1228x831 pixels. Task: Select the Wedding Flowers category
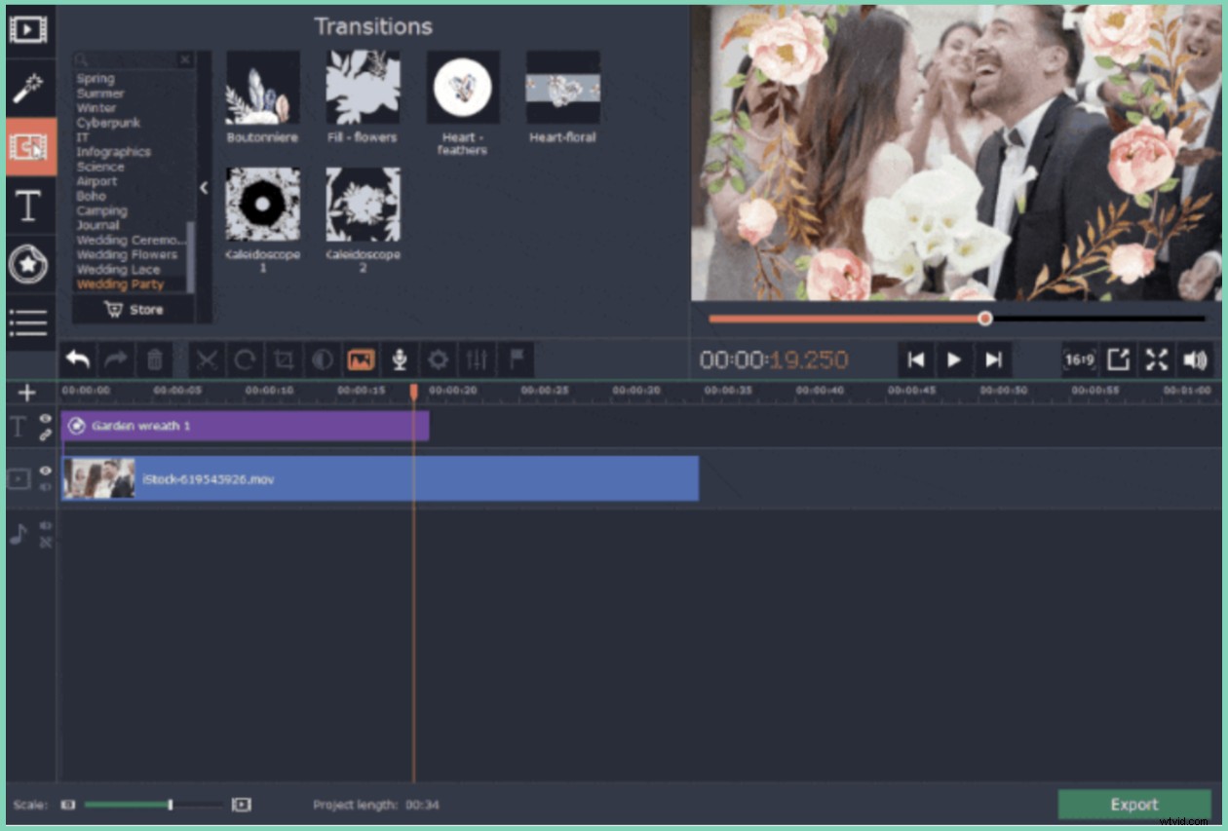[x=127, y=254]
